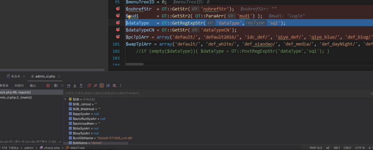Click the $GB_JsHost variable type icon
373x150 pixels.
70,104
